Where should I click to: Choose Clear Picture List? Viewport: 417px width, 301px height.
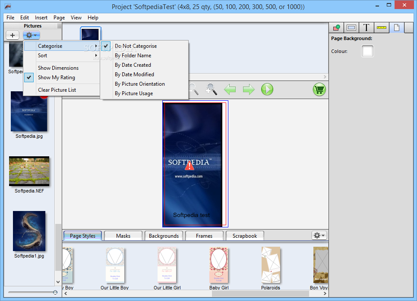(62, 90)
